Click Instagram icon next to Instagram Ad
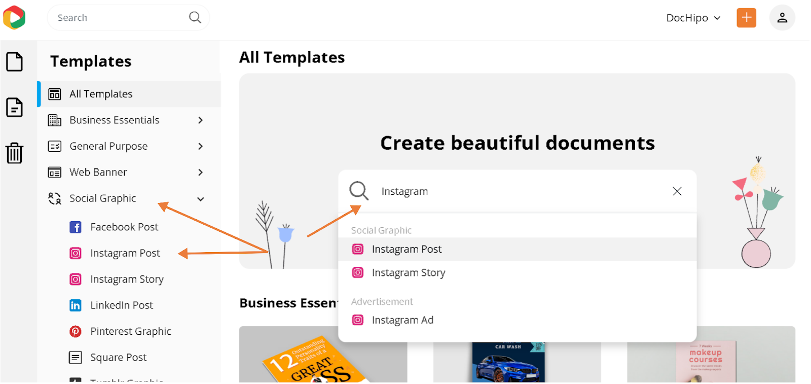Image resolution: width=811 pixels, height=384 pixels. 358,320
